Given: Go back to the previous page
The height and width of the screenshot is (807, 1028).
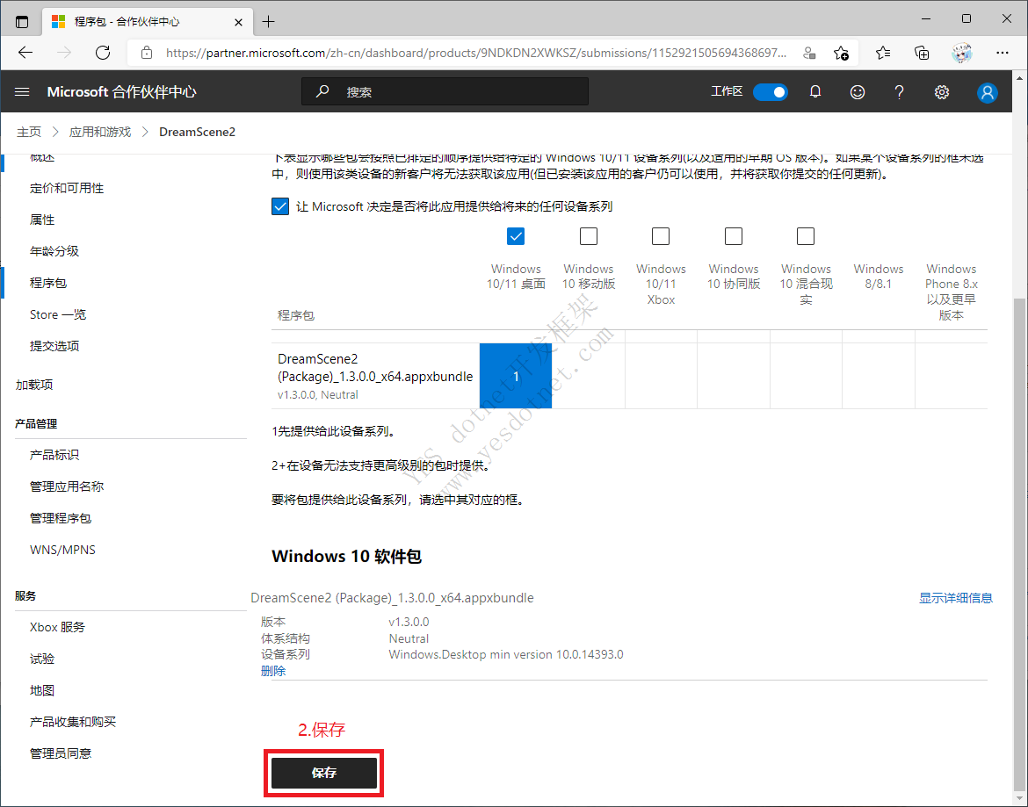Looking at the screenshot, I should 25,53.
